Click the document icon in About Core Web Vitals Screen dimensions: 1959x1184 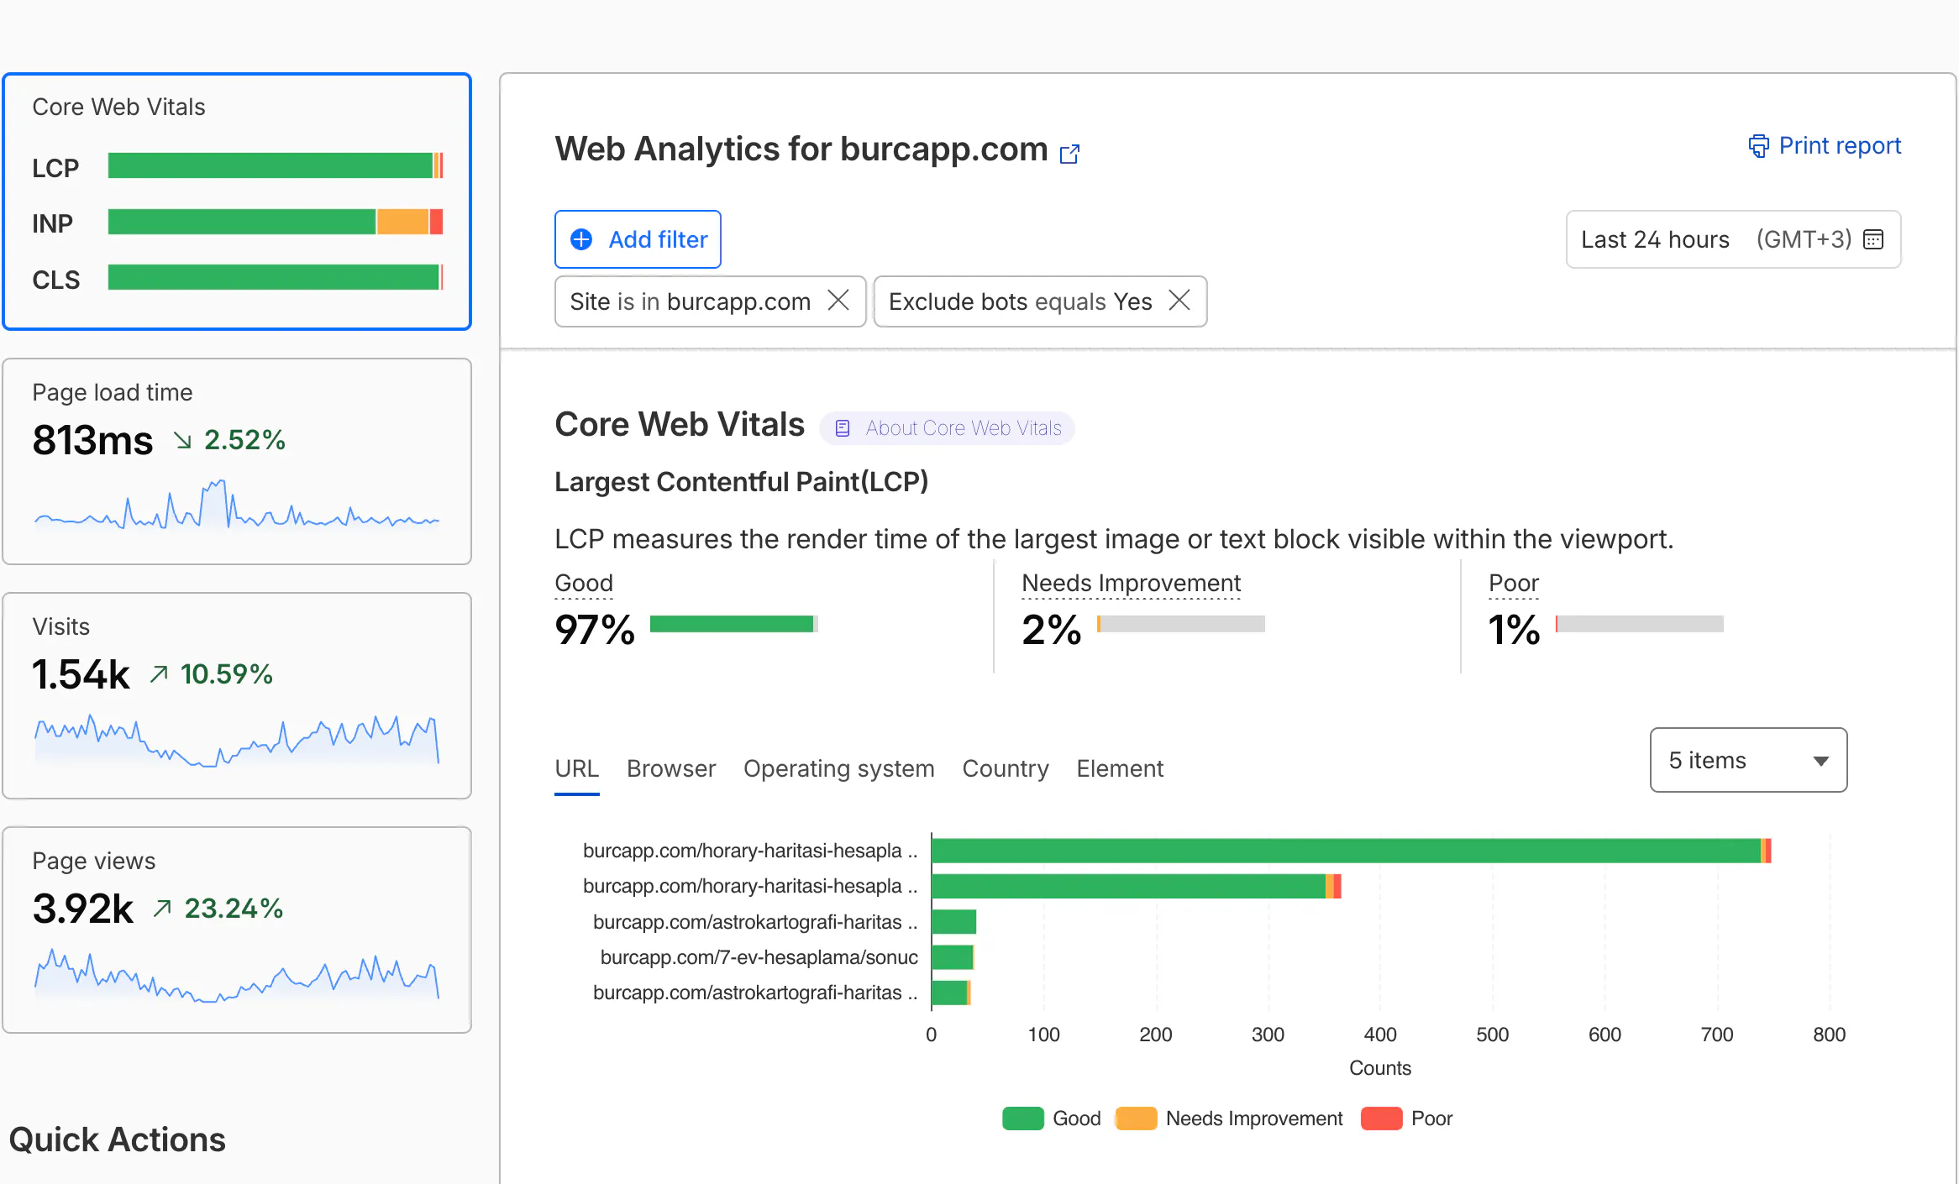click(x=843, y=428)
